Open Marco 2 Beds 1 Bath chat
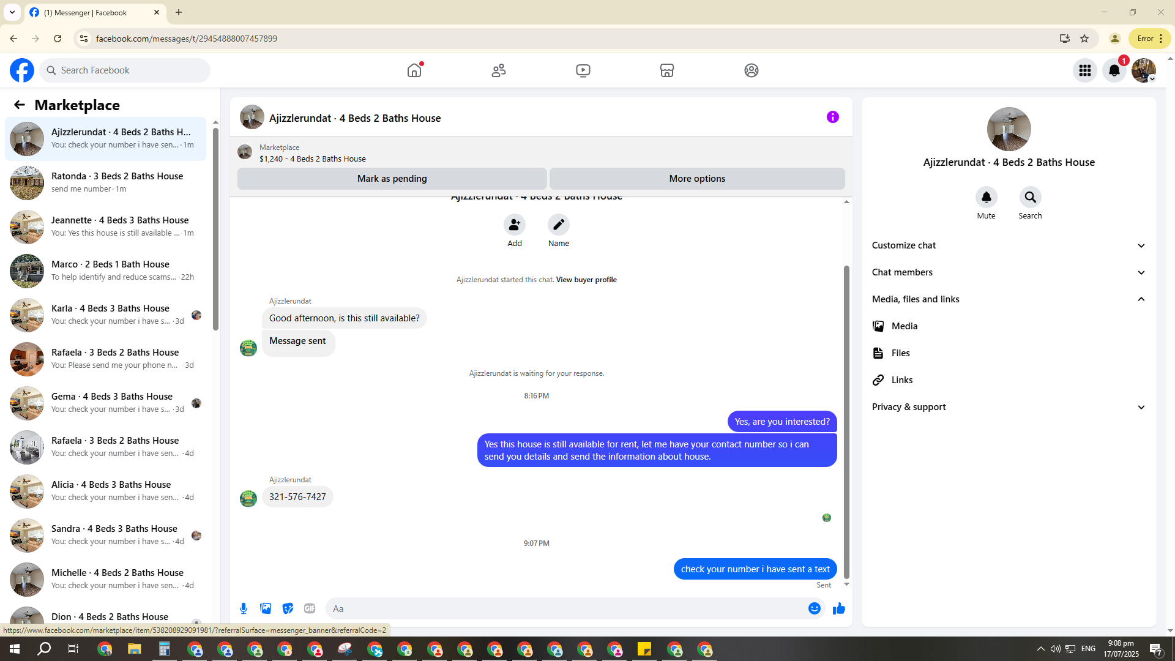 pyautogui.click(x=105, y=271)
